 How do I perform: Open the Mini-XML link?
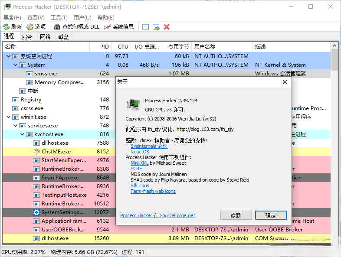(x=139, y=163)
